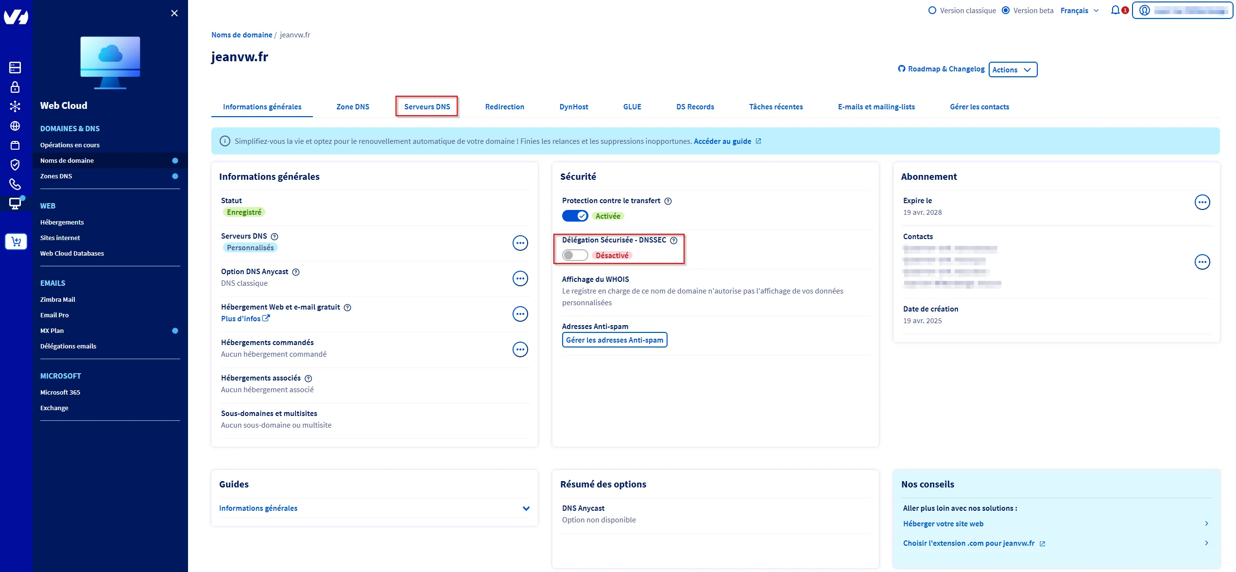
Task: Click help icon next to Option DNS Anycast
Action: click(x=296, y=272)
